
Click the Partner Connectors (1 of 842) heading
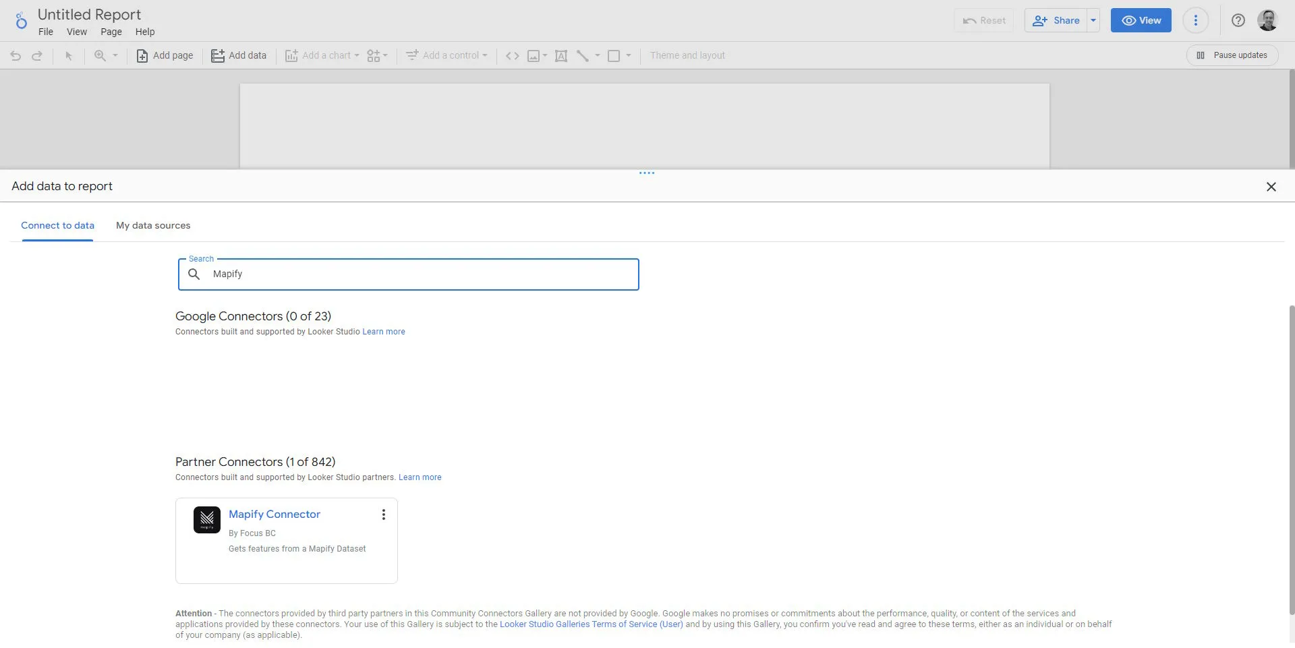coord(255,462)
